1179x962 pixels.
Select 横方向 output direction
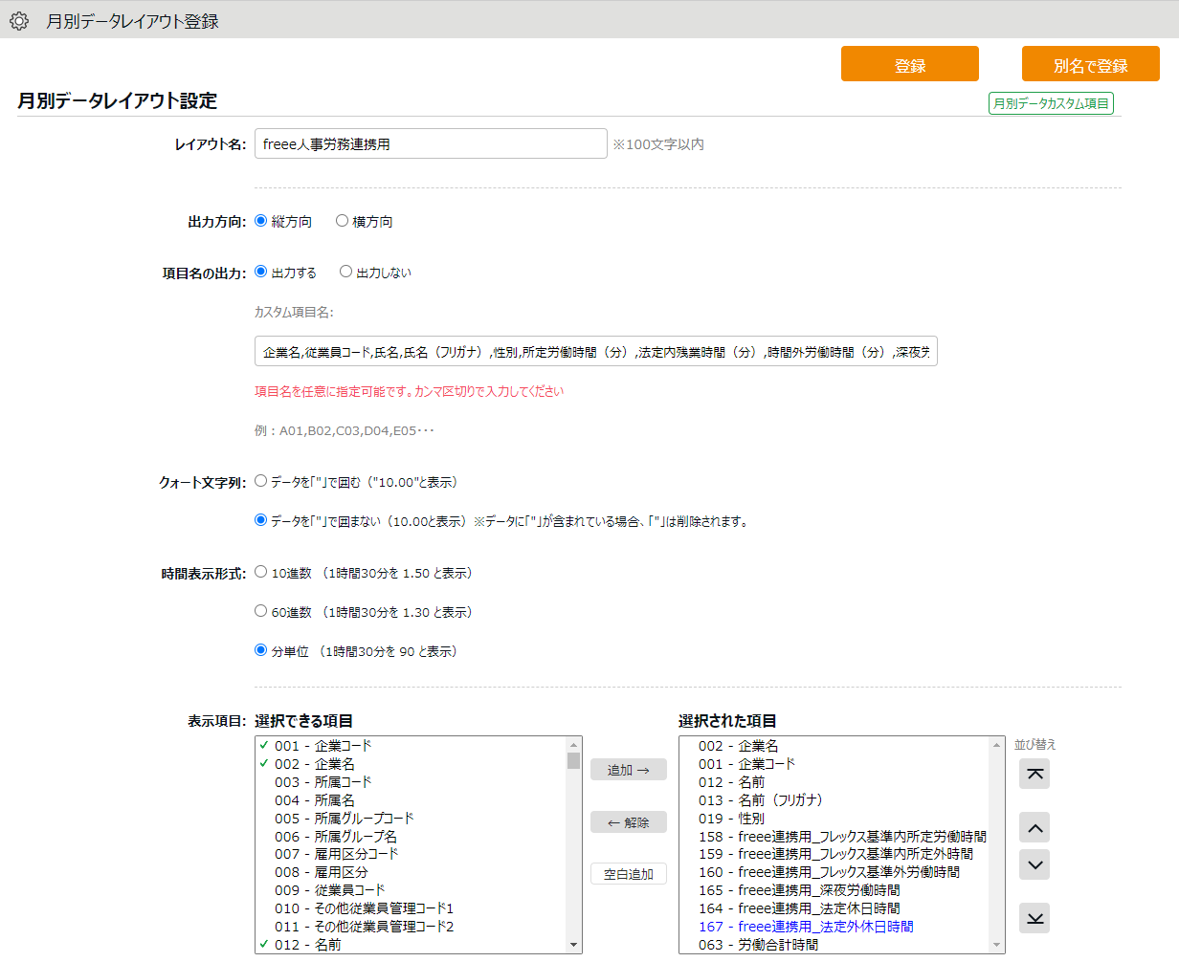(342, 221)
